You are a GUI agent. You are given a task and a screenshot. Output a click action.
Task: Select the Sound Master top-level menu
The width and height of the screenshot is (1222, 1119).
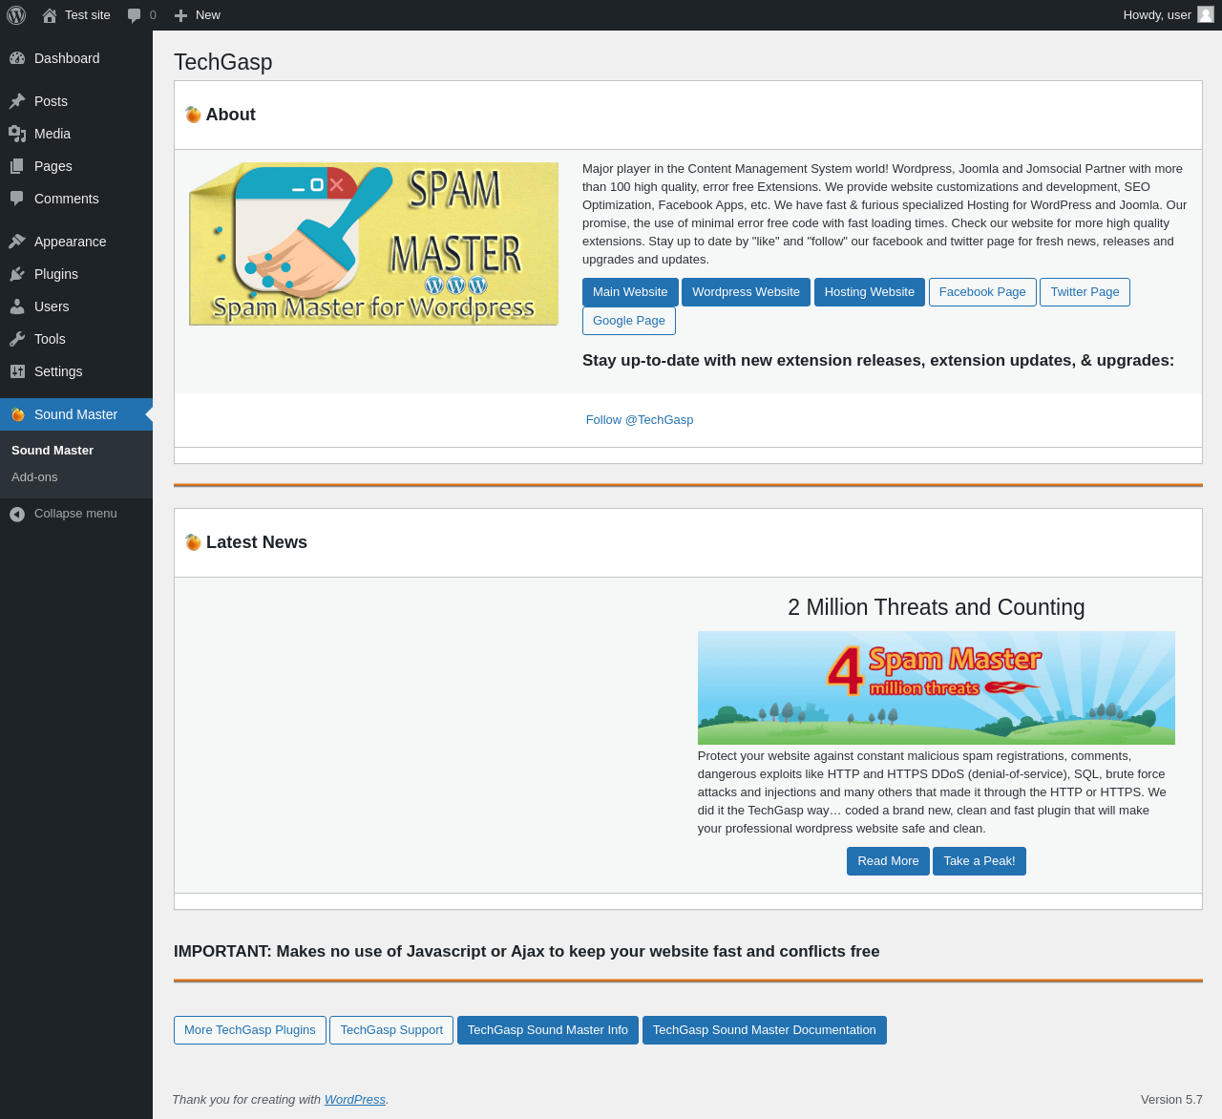point(76,414)
